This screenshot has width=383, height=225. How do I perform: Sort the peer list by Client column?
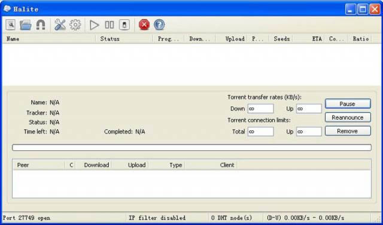point(211,165)
